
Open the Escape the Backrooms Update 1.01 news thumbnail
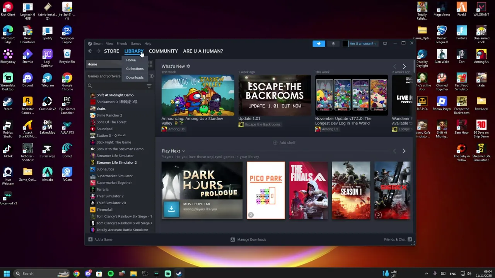(x=275, y=95)
